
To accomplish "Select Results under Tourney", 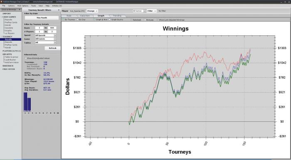I will pyautogui.click(x=11, y=39).
